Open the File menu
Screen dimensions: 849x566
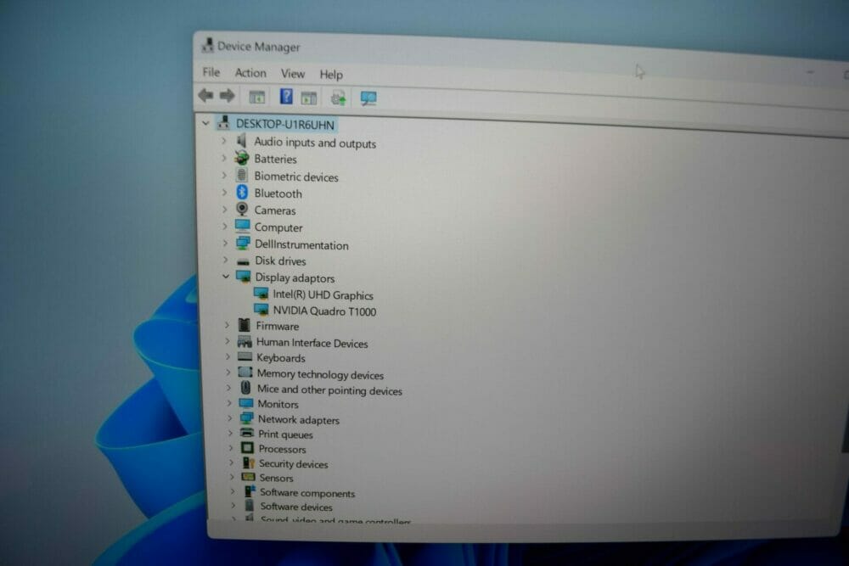point(211,72)
